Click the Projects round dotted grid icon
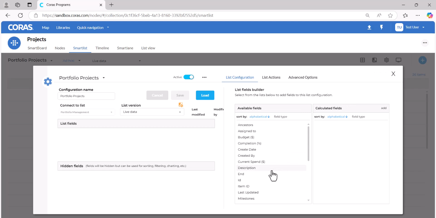The width and height of the screenshot is (436, 218). click(14, 43)
